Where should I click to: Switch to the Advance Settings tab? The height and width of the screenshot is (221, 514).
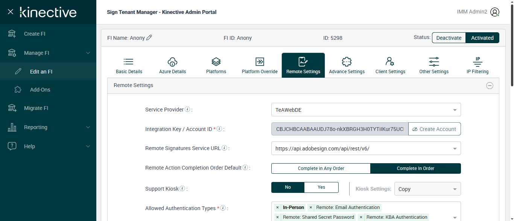click(x=347, y=65)
